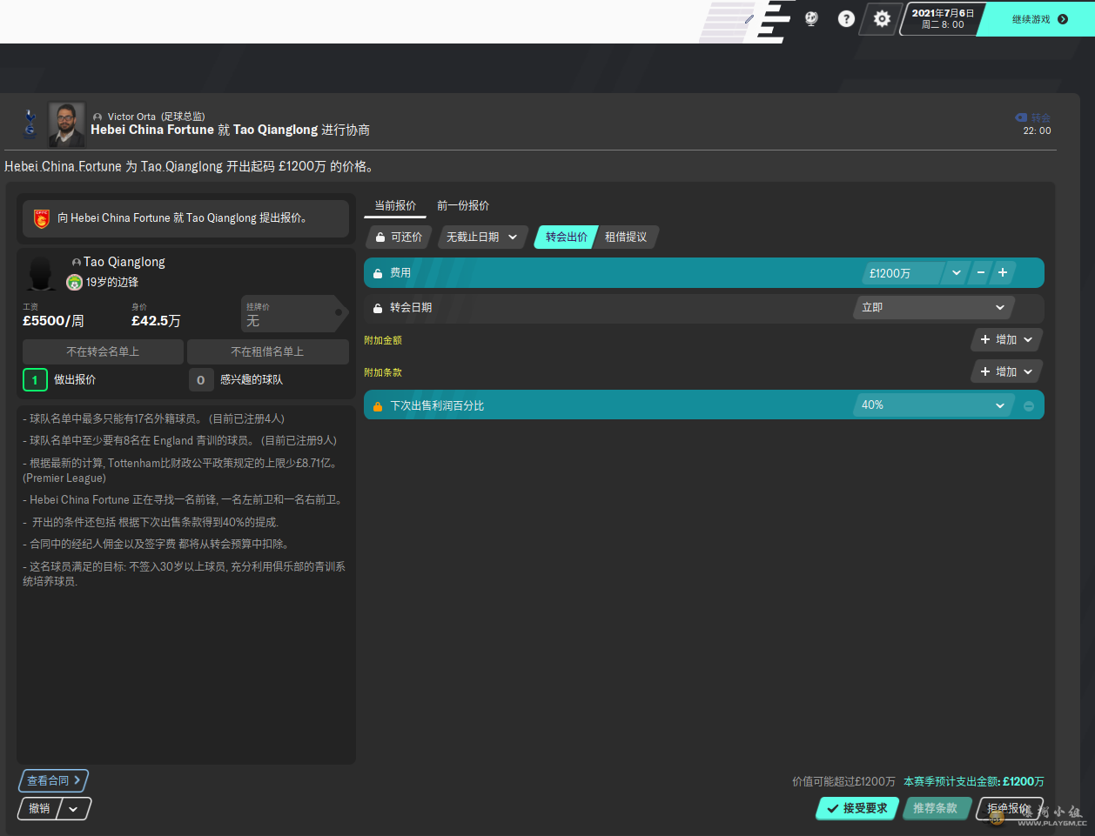Viewport: 1095px width, 836px height.
Task: Click 本赛季预计支出金额 £1200万 text
Action: point(973,781)
